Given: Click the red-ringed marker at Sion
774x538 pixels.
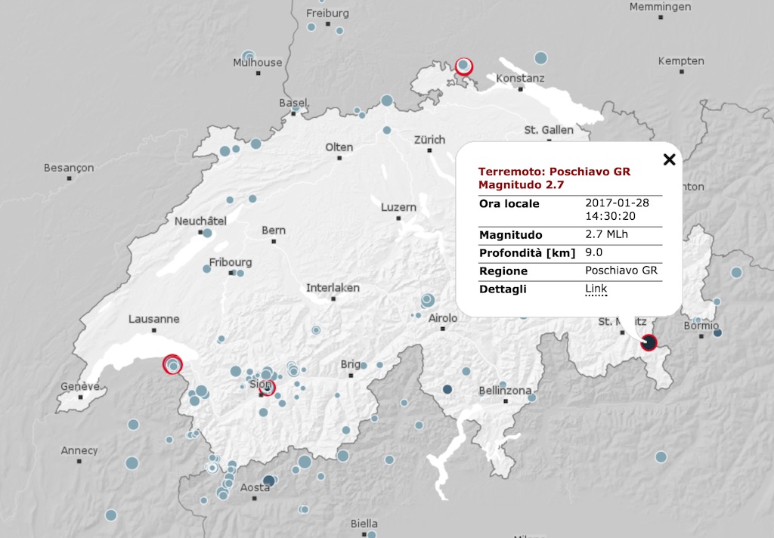Looking at the screenshot, I should coord(268,388).
